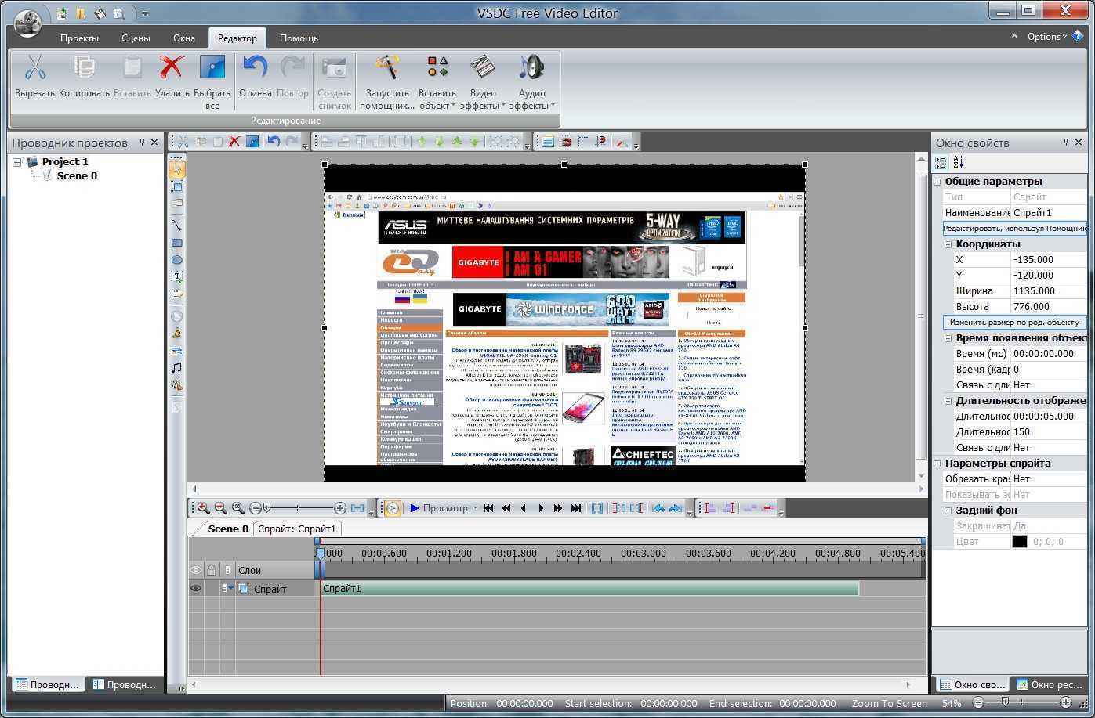
Task: Collapse the Задний фон section
Action: coord(948,510)
